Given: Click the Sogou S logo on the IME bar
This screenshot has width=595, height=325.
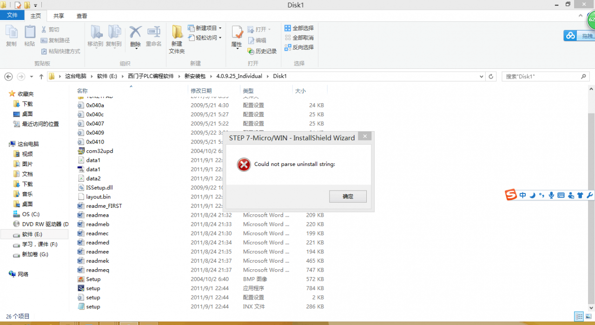Looking at the screenshot, I should (x=511, y=195).
